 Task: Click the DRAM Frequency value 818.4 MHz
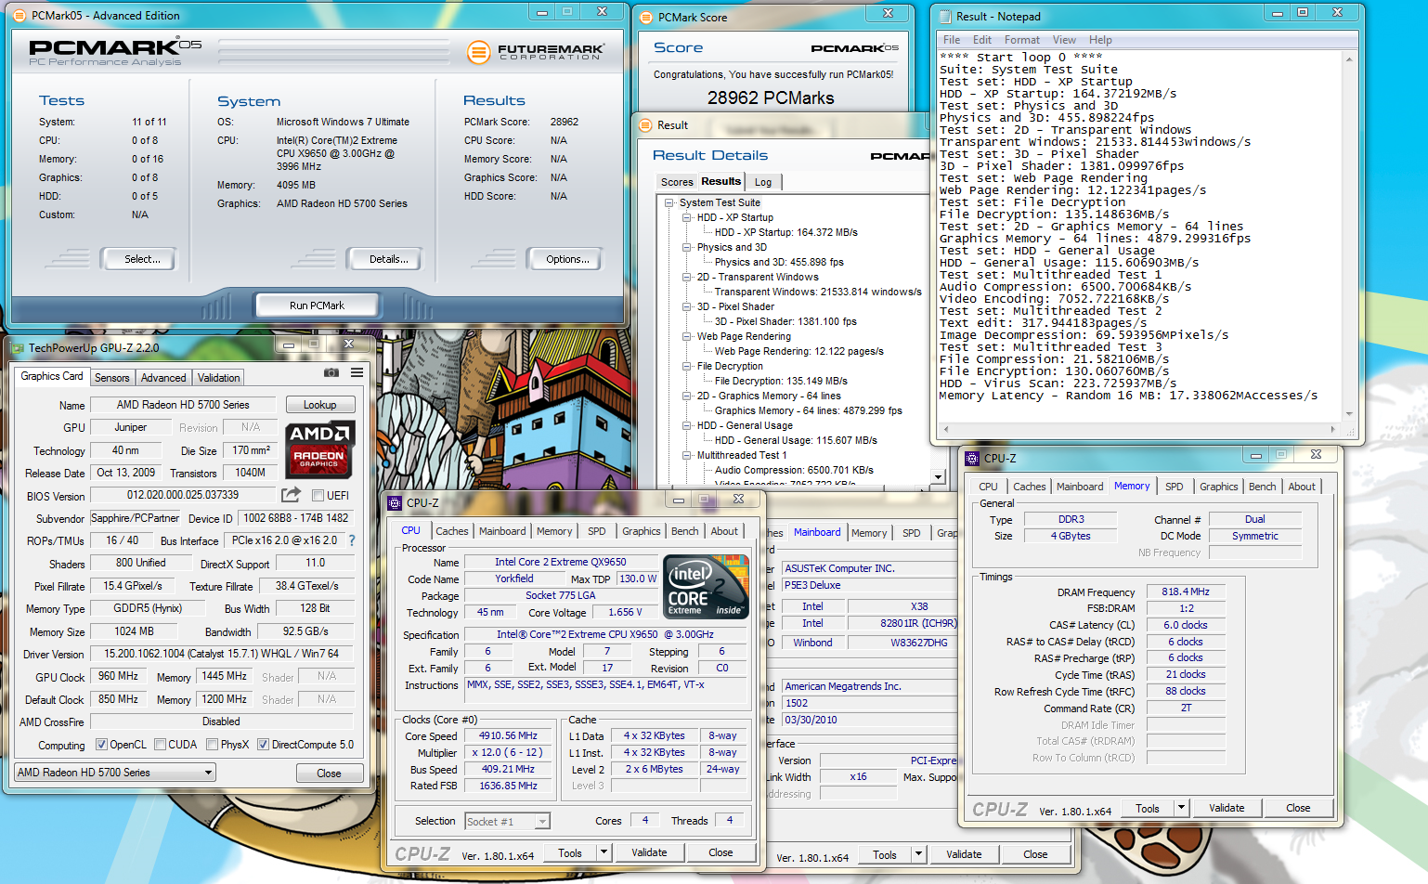1186,591
